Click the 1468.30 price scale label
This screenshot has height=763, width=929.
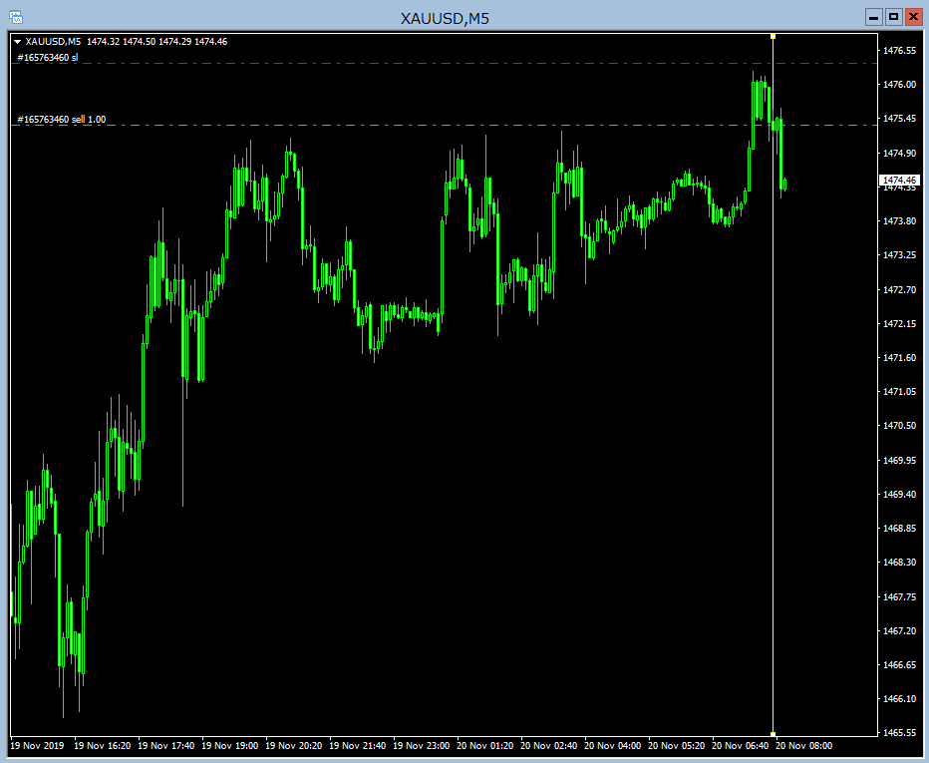pos(899,562)
